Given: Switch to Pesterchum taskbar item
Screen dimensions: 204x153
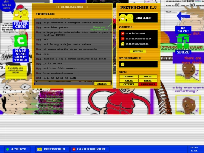Looking at the screenshot, I should pyautogui.click(x=52, y=149).
